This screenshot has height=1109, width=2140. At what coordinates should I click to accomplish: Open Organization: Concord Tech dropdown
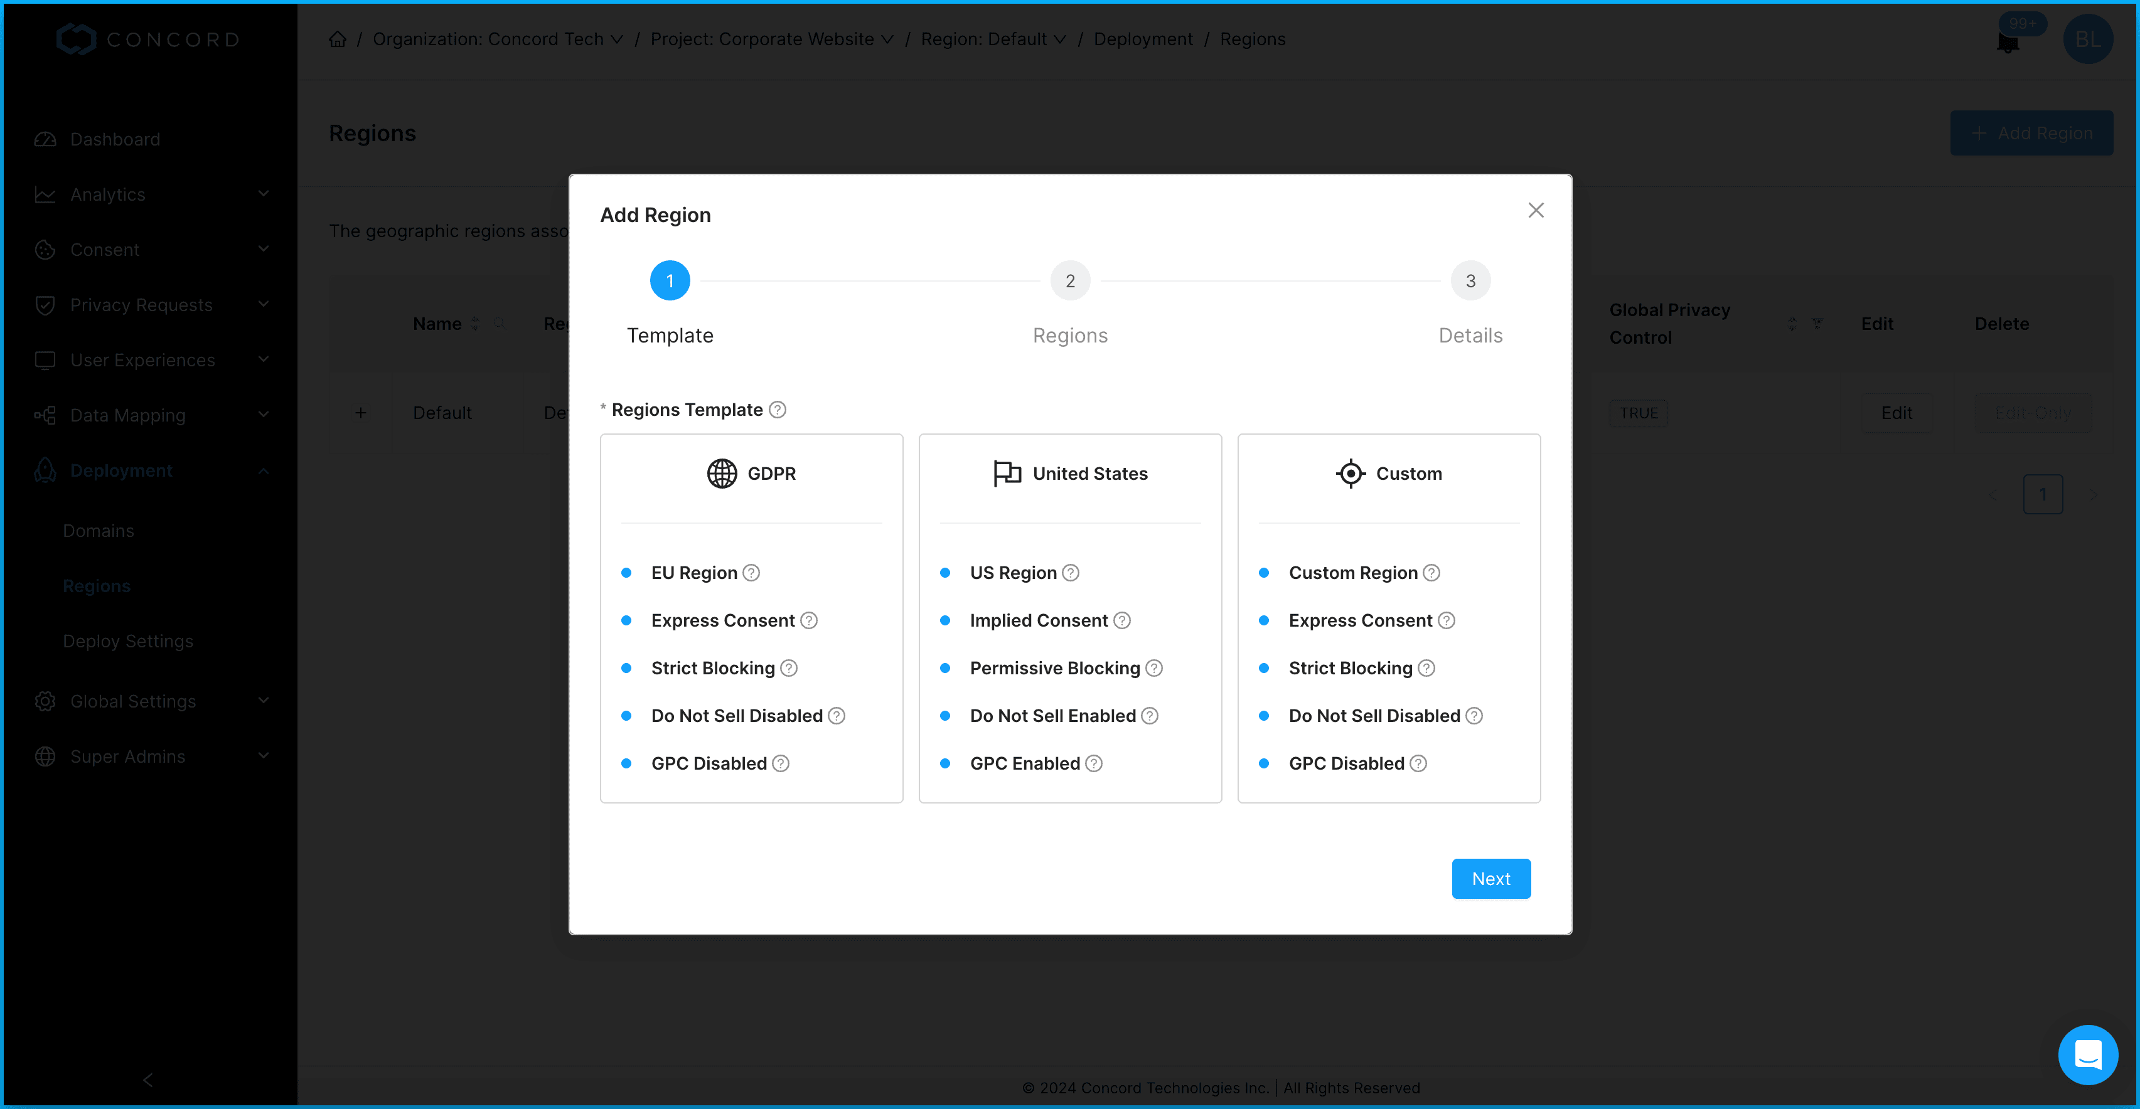click(x=497, y=39)
